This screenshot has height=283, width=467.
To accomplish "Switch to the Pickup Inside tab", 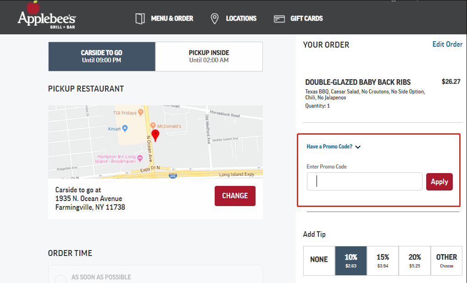I will 209,56.
